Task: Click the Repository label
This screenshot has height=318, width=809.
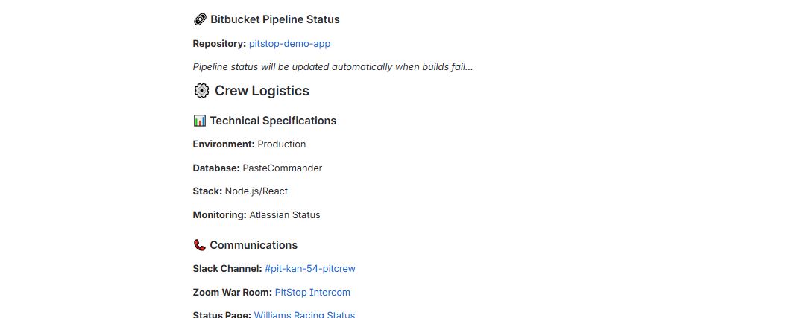Action: pos(219,44)
